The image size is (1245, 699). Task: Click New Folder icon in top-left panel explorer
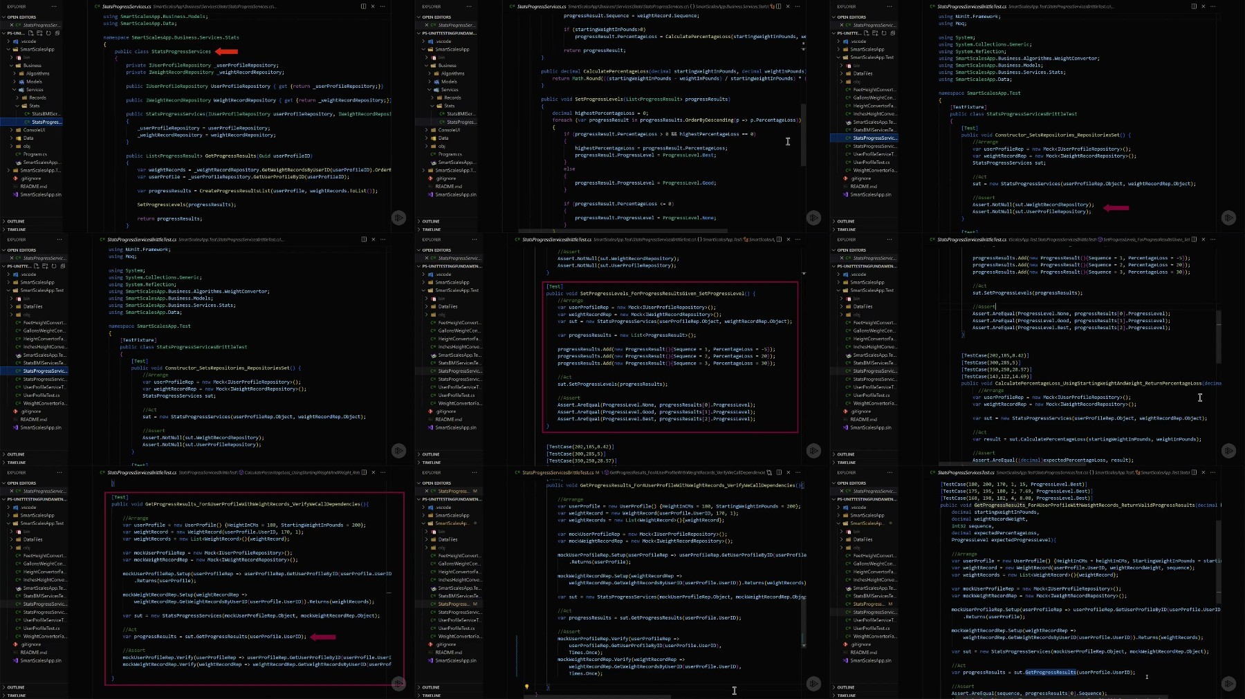pos(39,33)
